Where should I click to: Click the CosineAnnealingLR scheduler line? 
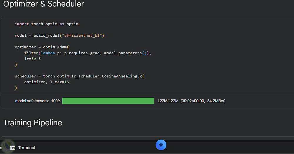click(x=79, y=76)
